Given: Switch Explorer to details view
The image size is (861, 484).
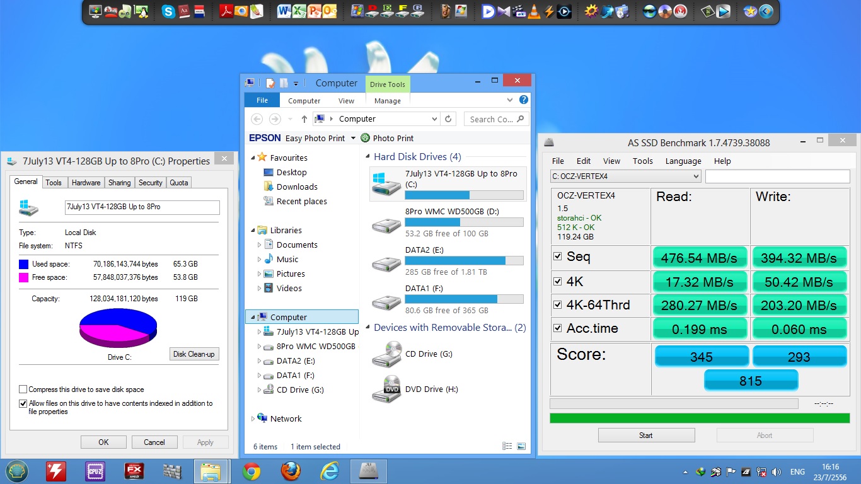Looking at the screenshot, I should 507,446.
